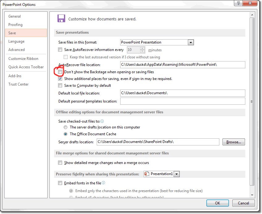Open the Proofing options category

tap(26, 25)
